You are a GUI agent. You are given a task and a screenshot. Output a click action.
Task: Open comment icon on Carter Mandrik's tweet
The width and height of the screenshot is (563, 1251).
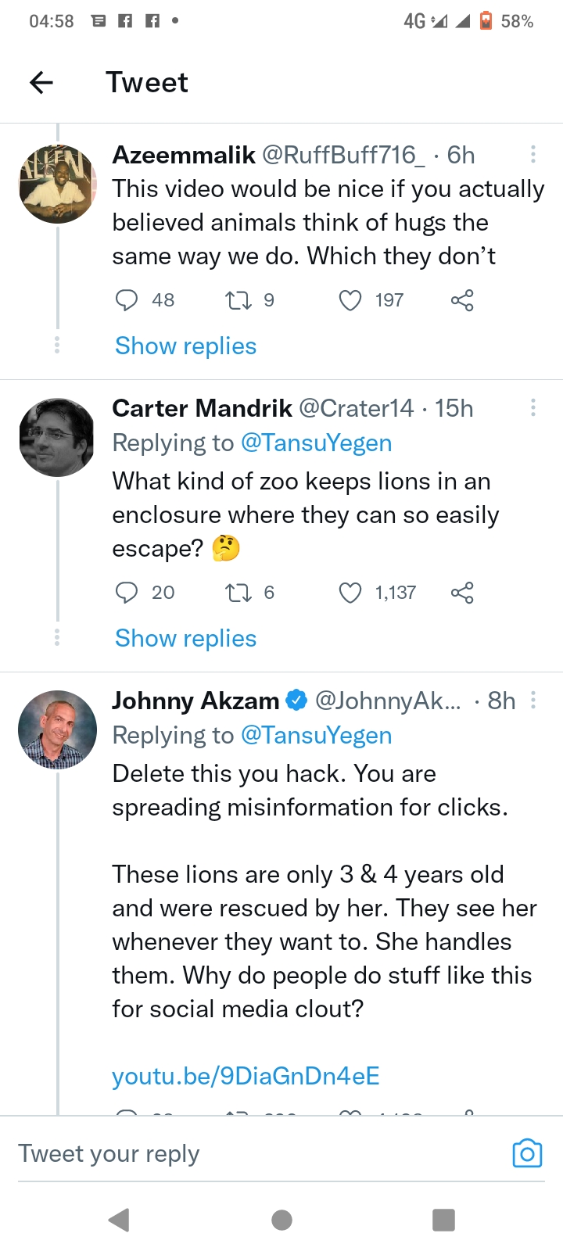coord(127,593)
